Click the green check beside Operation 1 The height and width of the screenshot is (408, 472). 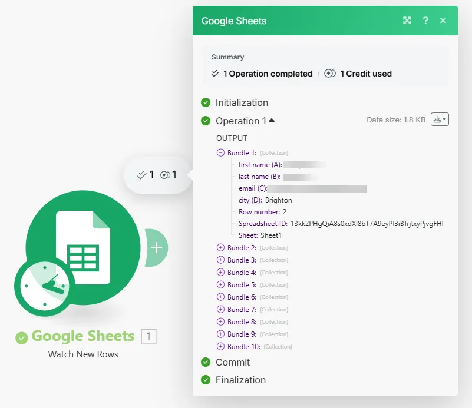coord(206,121)
